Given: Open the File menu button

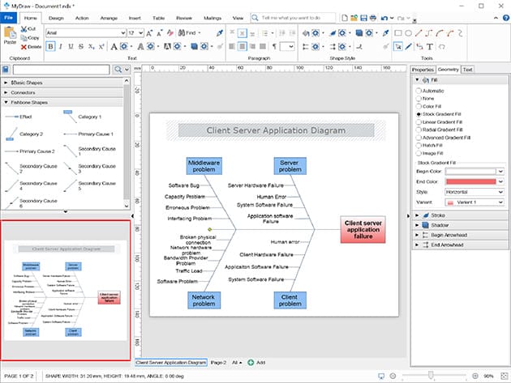Looking at the screenshot, I should coord(10,17).
